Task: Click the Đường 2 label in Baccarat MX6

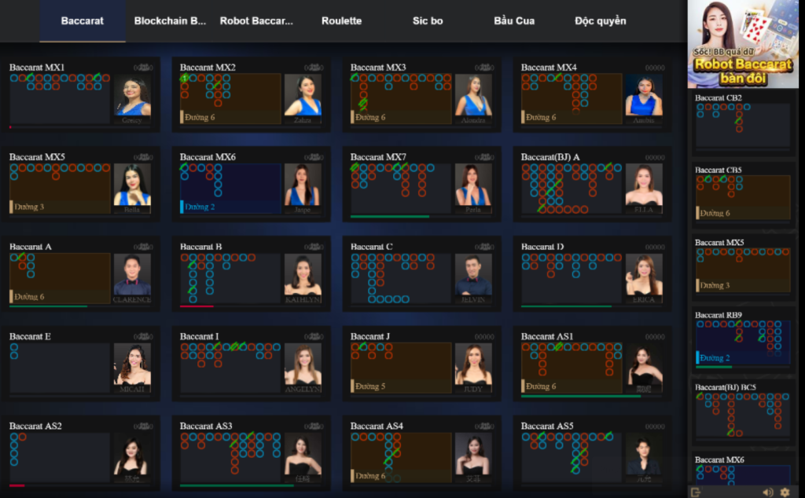Action: [x=200, y=207]
